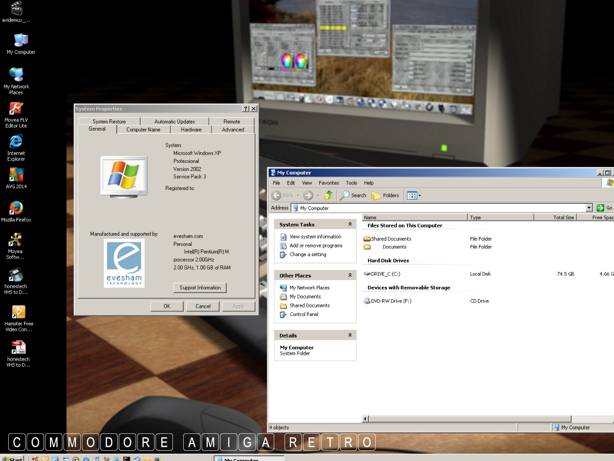Click the horizontal scrollbar left arrow

click(x=365, y=419)
